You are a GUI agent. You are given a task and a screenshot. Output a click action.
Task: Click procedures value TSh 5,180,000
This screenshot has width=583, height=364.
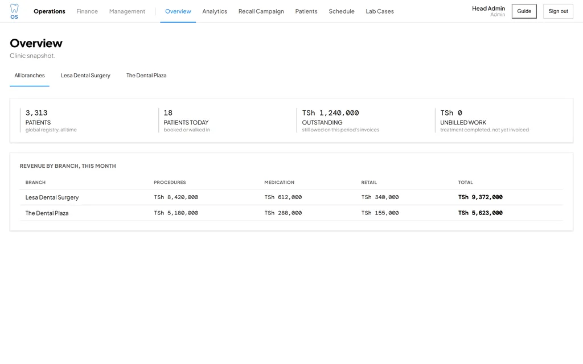(176, 213)
